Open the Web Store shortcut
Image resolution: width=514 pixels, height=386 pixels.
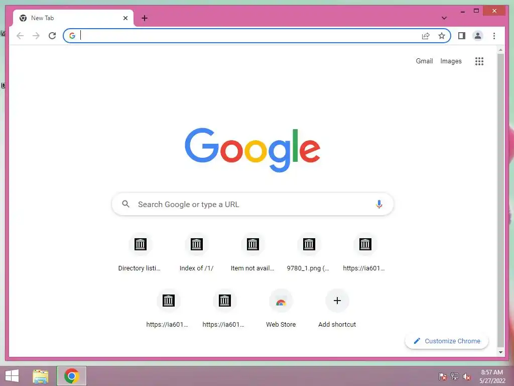[x=281, y=309]
